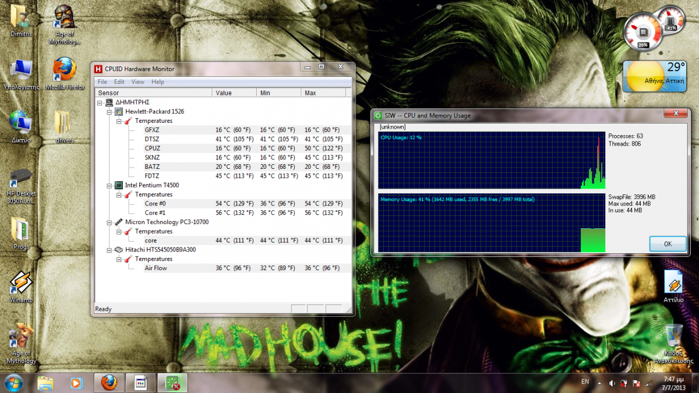Viewport: 699px width, 393px height.
Task: Click the Memory Usage graph in SIW
Action: point(492,224)
